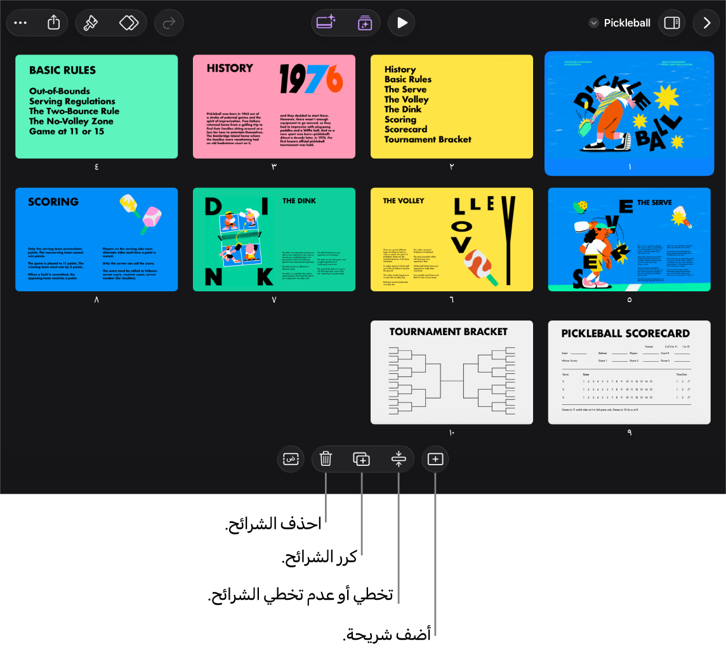This screenshot has width=726, height=655.
Task: Toggle the sidebar view button
Action: 672,23
